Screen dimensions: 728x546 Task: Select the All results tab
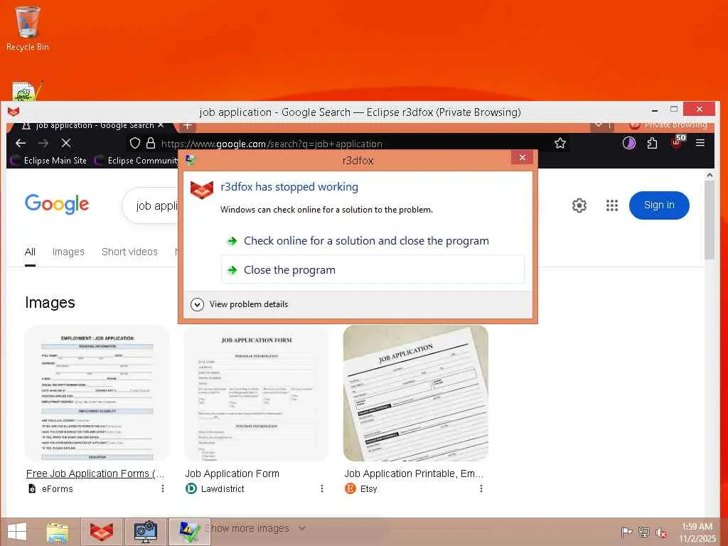(x=30, y=252)
